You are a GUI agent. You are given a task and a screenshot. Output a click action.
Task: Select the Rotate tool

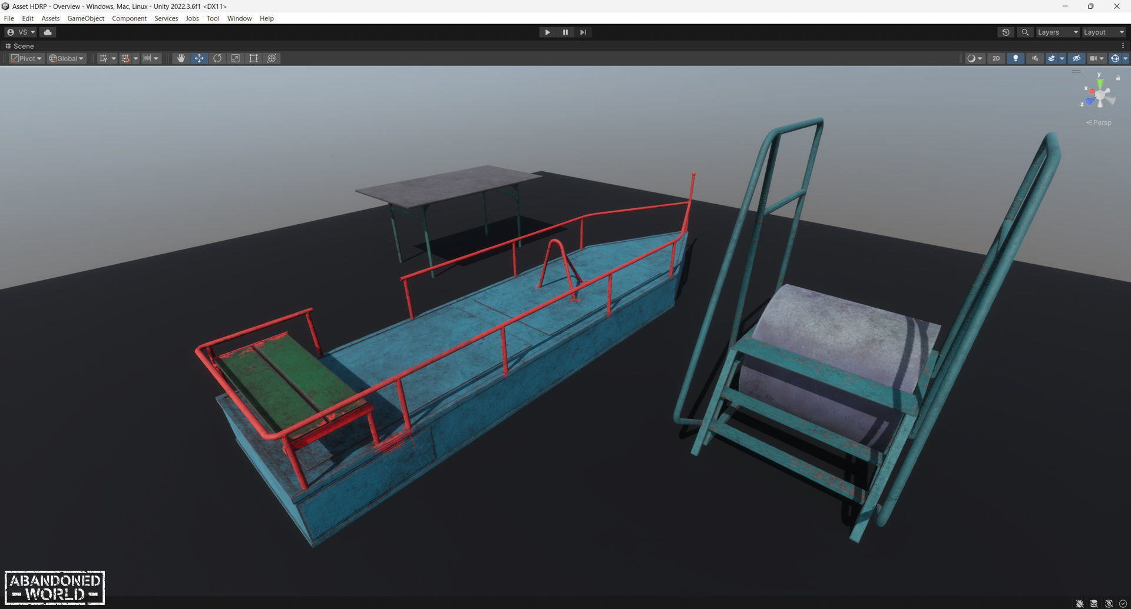pos(217,58)
